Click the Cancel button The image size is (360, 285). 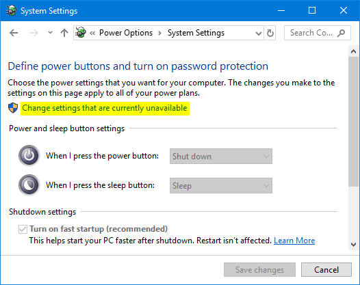coord(326,270)
